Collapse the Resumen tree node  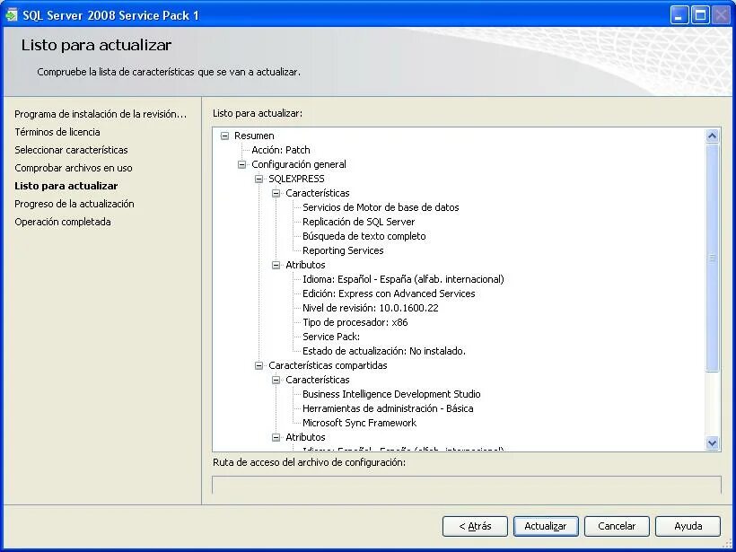tap(224, 136)
